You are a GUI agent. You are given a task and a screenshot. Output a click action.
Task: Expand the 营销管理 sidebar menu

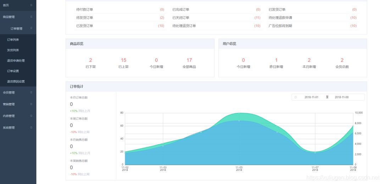31,104
